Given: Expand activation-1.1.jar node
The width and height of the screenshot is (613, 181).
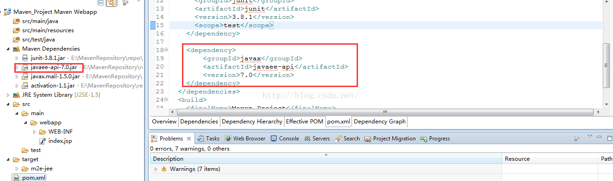Looking at the screenshot, I should tap(17, 86).
